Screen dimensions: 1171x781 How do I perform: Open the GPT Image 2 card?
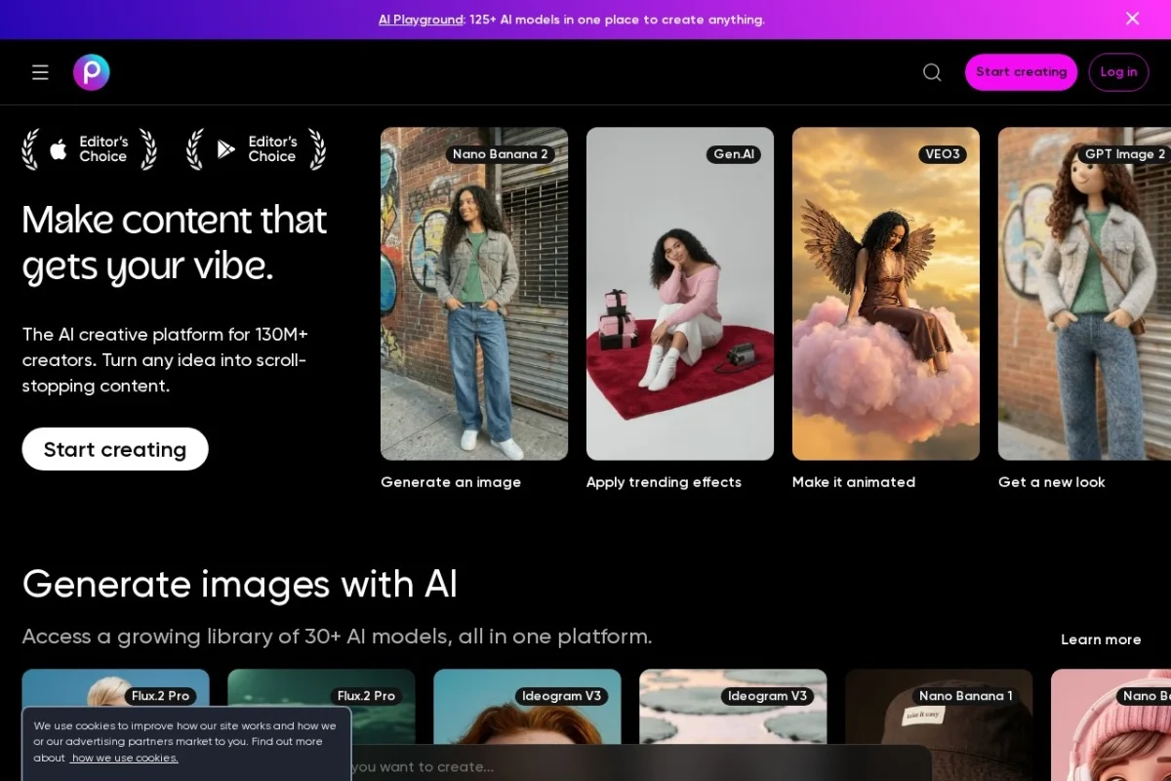tap(1084, 294)
